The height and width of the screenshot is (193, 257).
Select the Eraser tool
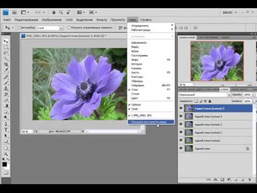coord(6,100)
